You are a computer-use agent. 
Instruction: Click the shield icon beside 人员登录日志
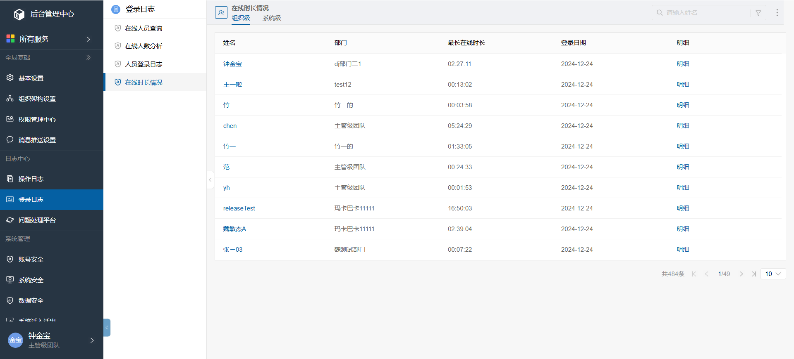click(x=118, y=64)
